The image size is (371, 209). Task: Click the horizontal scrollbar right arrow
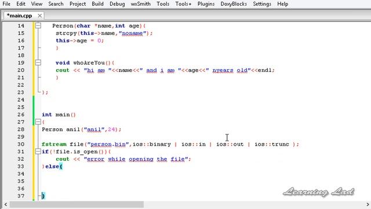pos(368,204)
